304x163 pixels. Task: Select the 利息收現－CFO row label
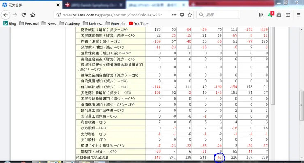93,122
